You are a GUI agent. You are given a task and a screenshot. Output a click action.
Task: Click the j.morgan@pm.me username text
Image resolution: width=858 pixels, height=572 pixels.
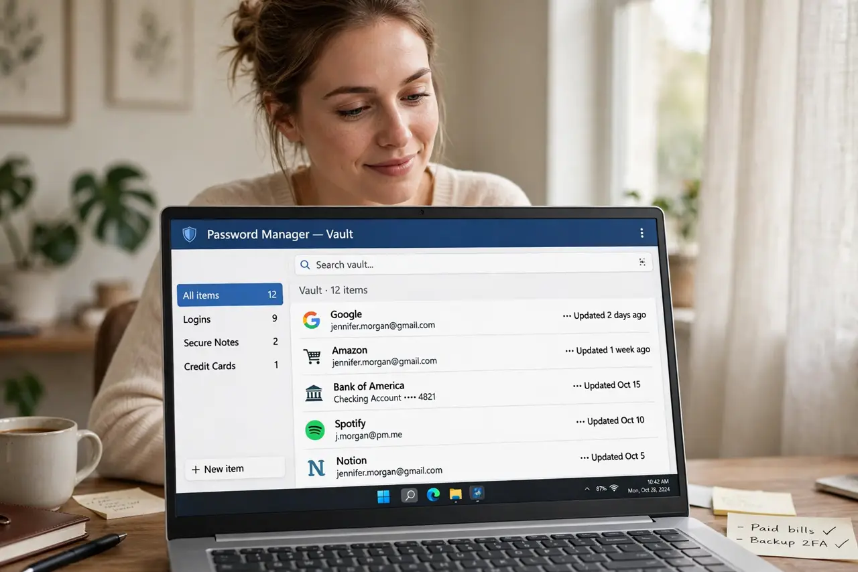tap(368, 435)
